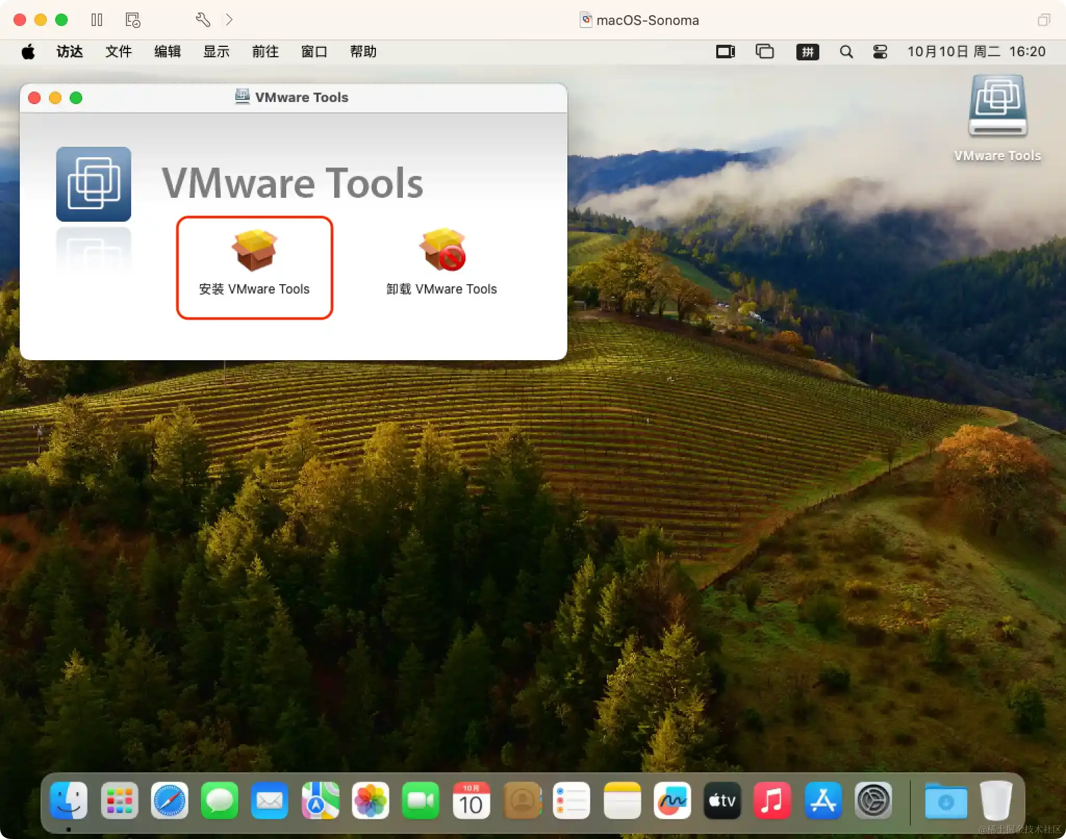Open the App Store from the Dock
The height and width of the screenshot is (839, 1066).
click(822, 800)
